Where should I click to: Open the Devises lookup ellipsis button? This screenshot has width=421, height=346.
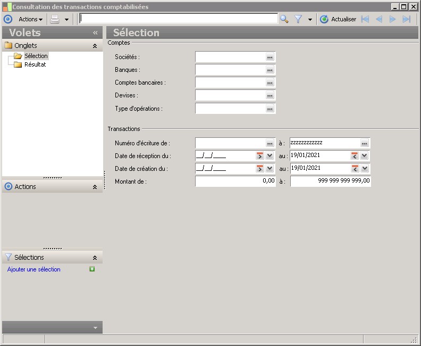click(270, 95)
